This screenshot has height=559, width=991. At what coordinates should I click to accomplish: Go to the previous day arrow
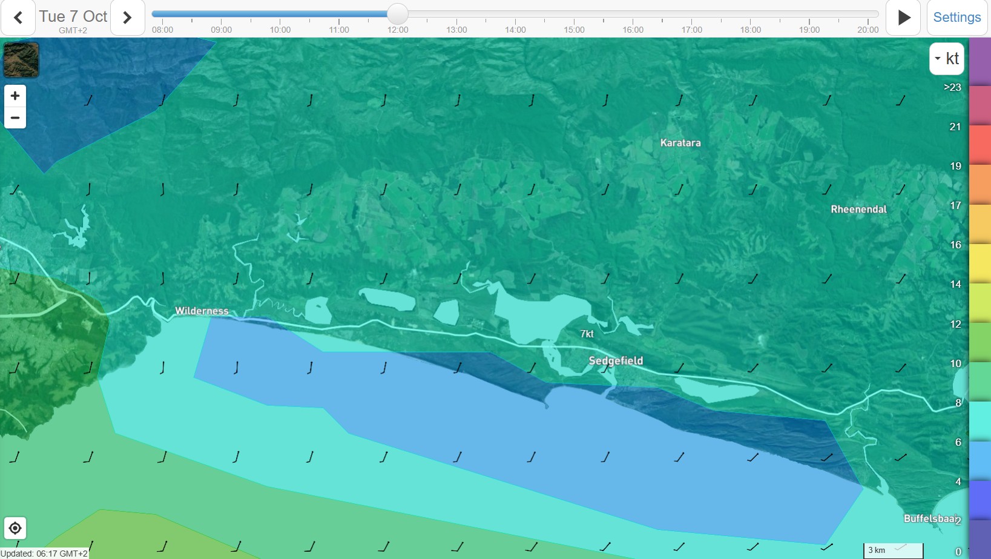(18, 18)
